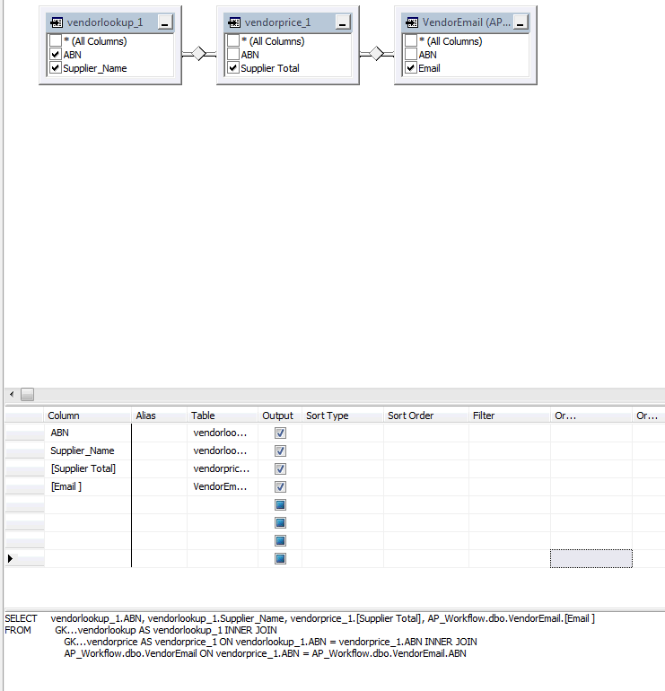Click the Sort Order column header
The width and height of the screenshot is (665, 691).
426,415
